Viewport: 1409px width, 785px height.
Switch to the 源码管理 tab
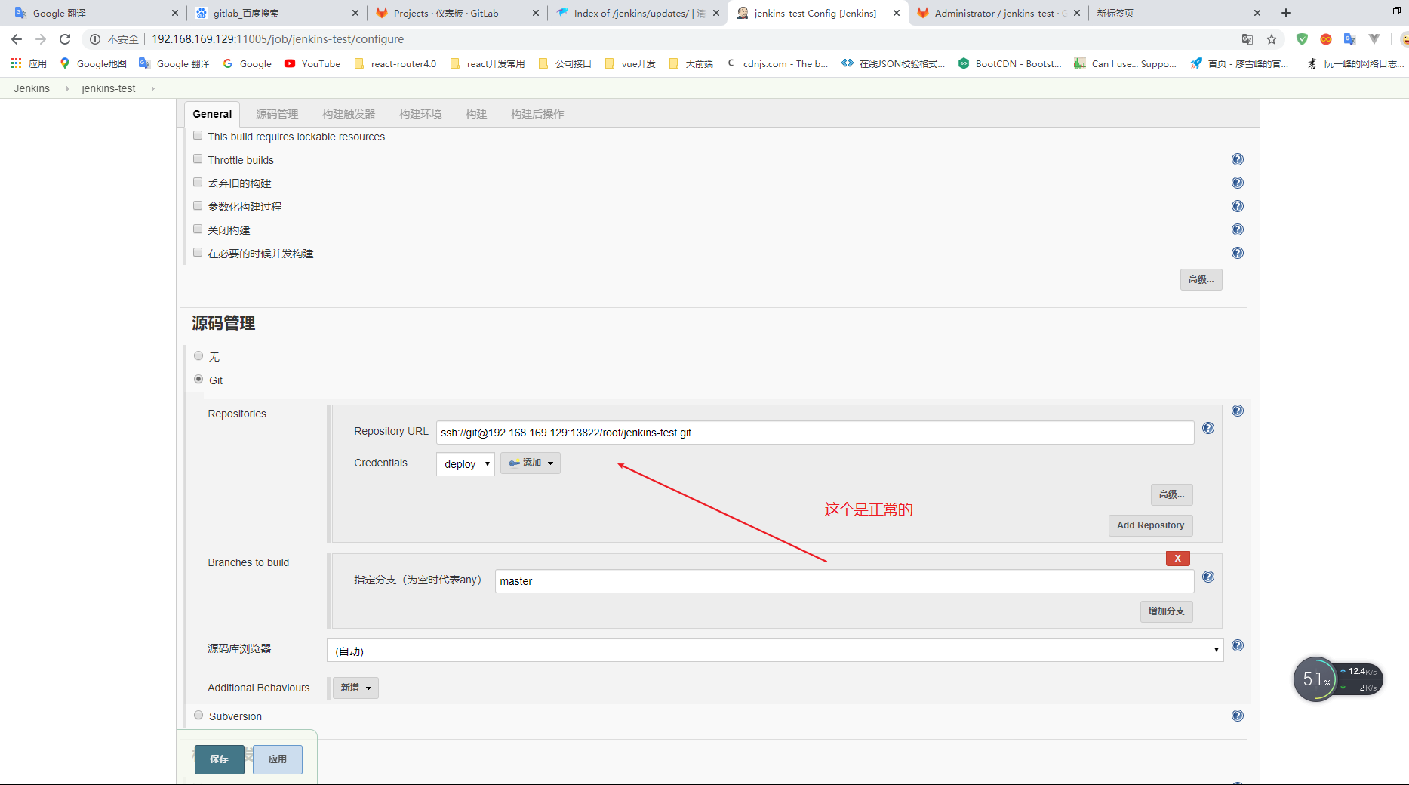(277, 114)
